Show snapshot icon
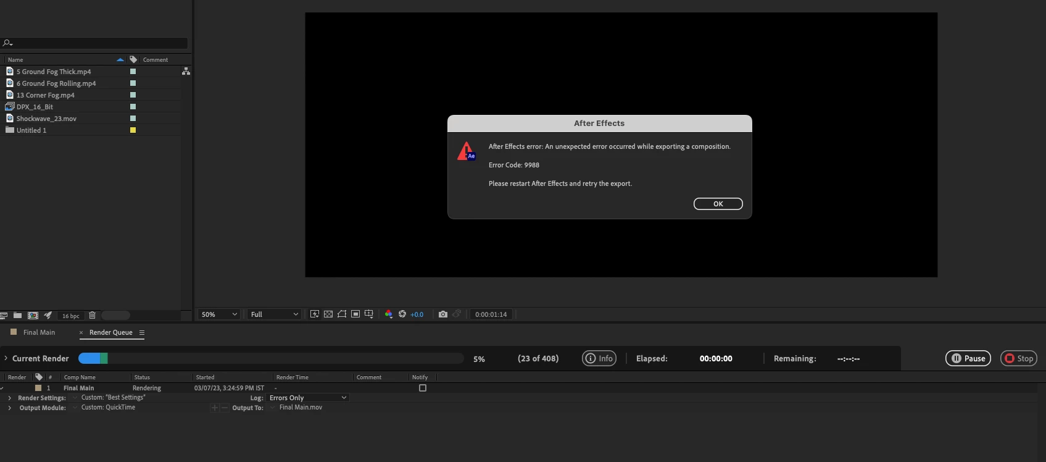Screen dimensions: 1046x462 457,314
